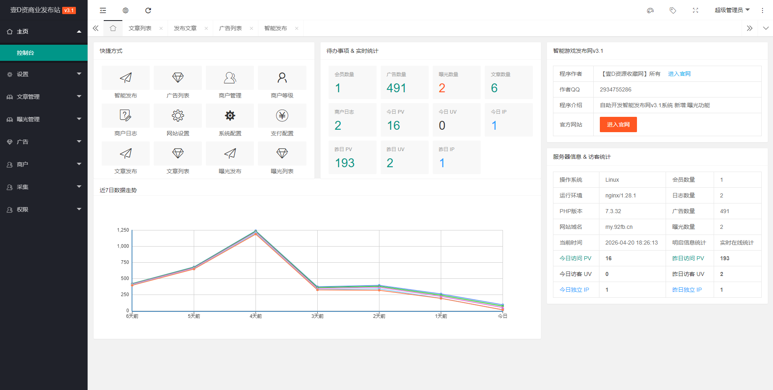Open the theme palette icon in header
The width and height of the screenshot is (773, 390).
click(650, 10)
